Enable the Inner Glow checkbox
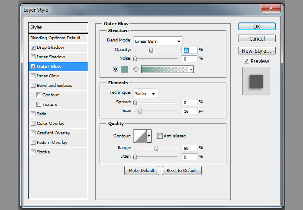The width and height of the screenshot is (303, 210). tap(33, 76)
